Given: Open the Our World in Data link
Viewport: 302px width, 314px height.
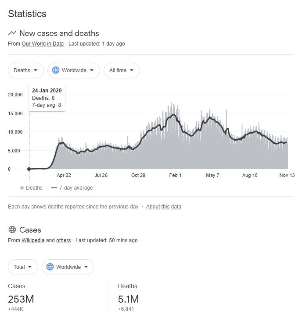Looking at the screenshot, I should [43, 44].
